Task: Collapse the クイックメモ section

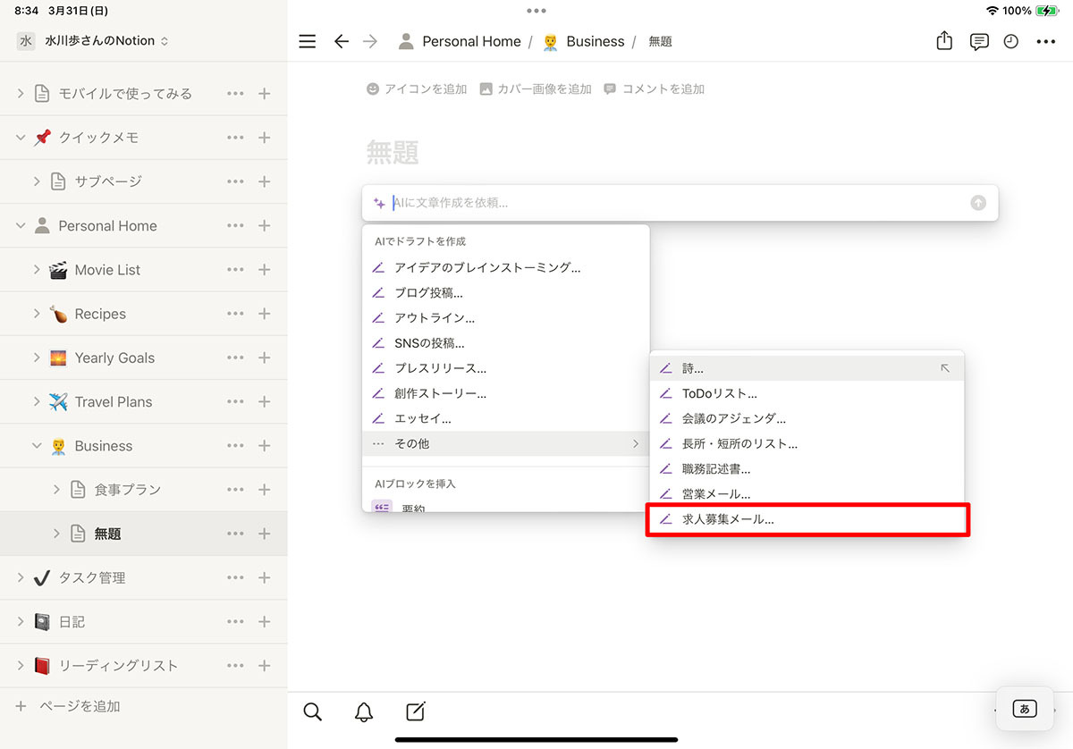Action: click(x=21, y=138)
